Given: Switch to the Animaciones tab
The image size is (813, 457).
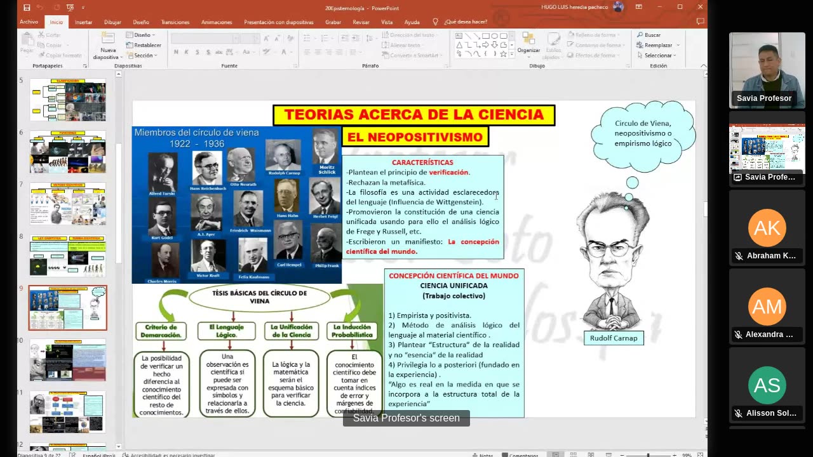Looking at the screenshot, I should click(x=217, y=22).
